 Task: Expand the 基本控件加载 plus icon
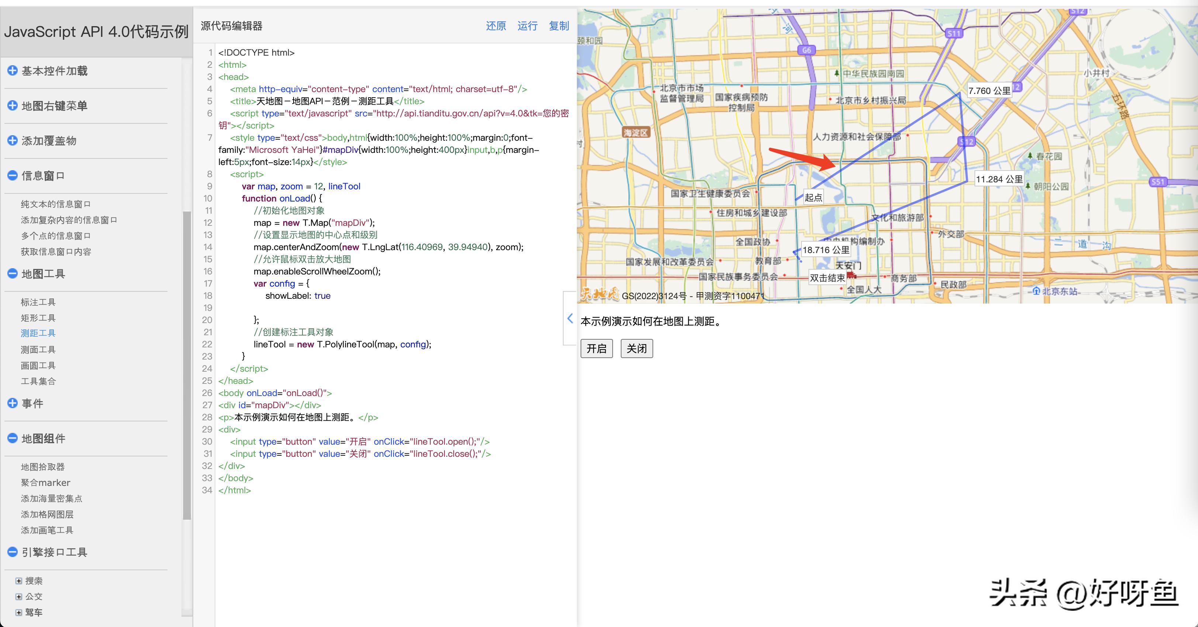(x=13, y=71)
